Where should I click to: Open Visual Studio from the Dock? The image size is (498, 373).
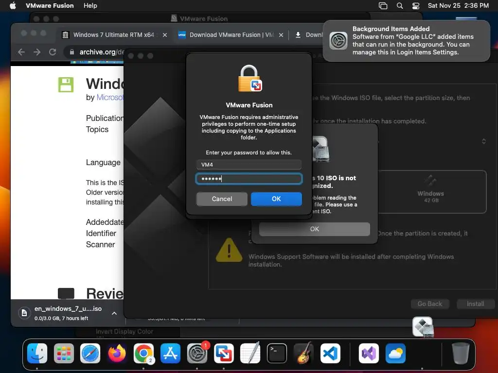pyautogui.click(x=369, y=354)
